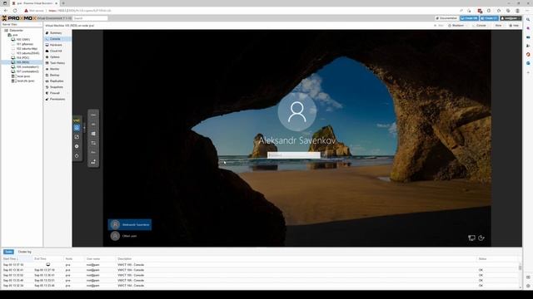This screenshot has width=533, height=299.
Task: Select Other user on login screen
Action: tap(124, 236)
